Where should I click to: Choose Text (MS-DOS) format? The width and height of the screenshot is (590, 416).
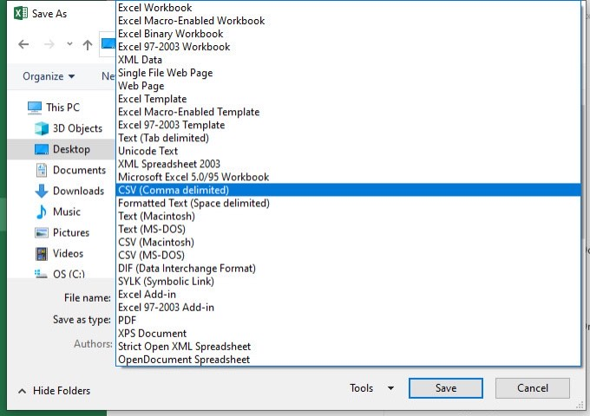pyautogui.click(x=348, y=229)
